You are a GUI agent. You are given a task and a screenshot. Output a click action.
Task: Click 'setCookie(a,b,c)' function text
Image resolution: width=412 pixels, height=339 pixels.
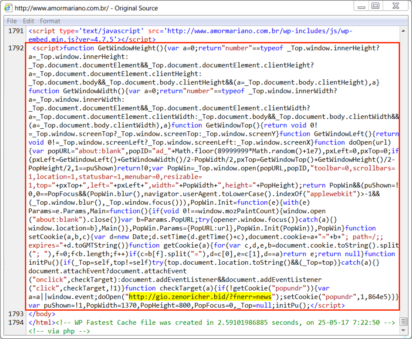pos(59,237)
